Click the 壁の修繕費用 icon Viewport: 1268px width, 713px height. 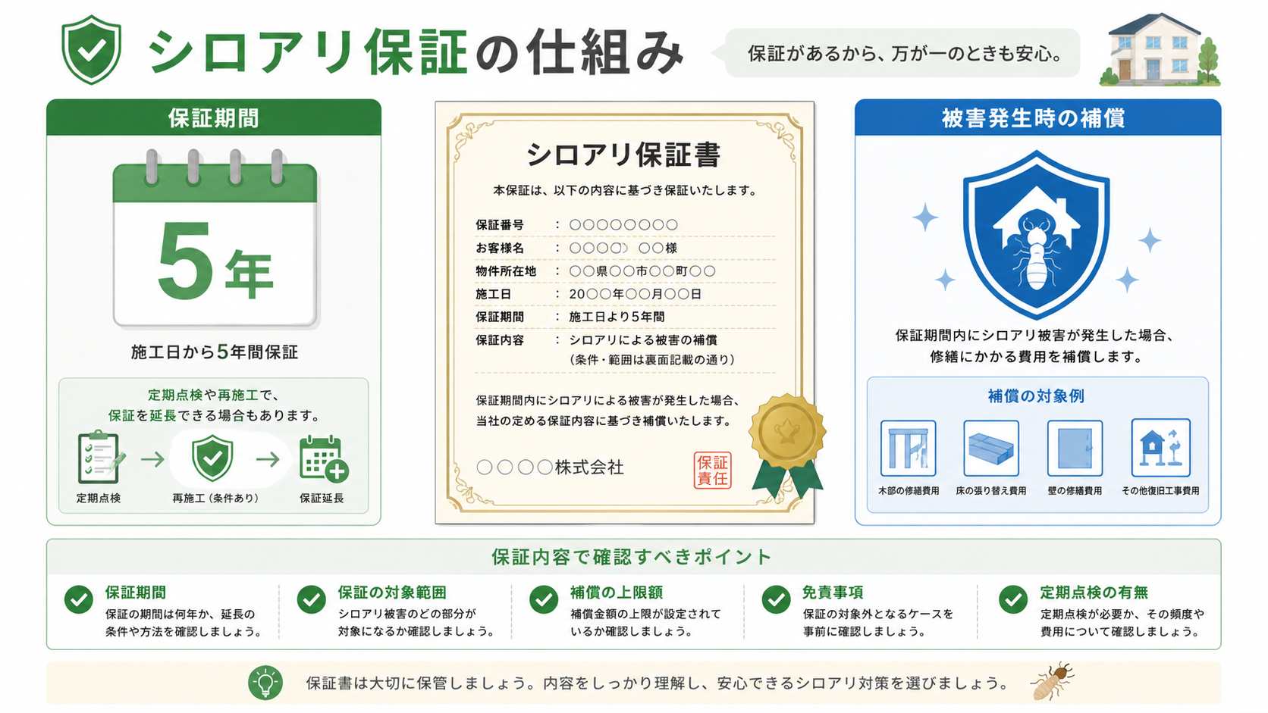tap(1075, 448)
